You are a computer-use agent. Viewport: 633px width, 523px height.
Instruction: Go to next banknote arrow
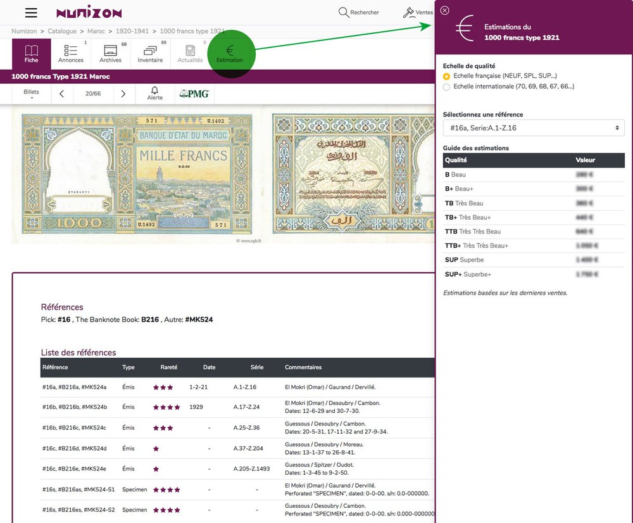(123, 94)
